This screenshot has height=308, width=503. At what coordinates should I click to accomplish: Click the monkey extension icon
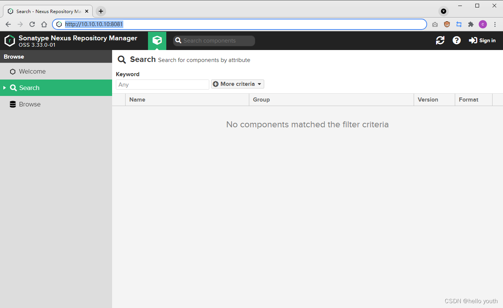click(447, 24)
